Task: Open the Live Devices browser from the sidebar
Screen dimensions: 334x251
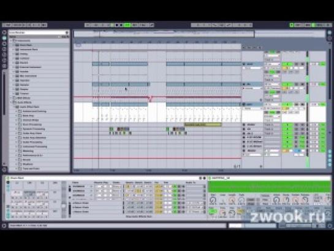Action: [4, 38]
